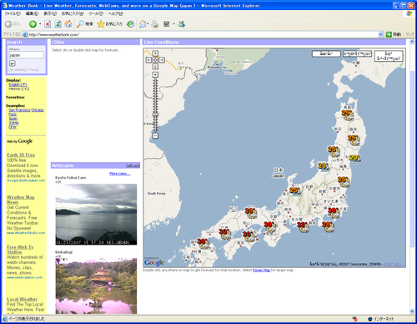Switch to the middle map type button
This screenshot has height=324, width=417.
(357, 53)
